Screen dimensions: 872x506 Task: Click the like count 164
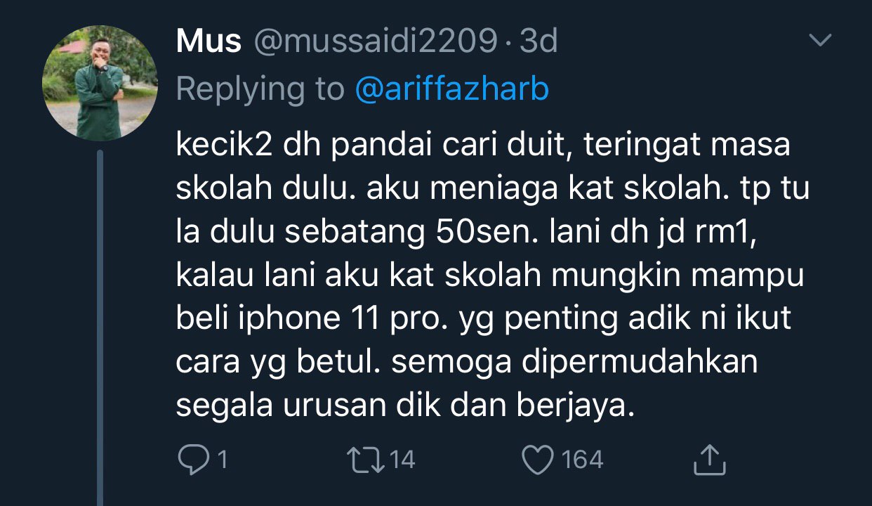pyautogui.click(x=583, y=460)
